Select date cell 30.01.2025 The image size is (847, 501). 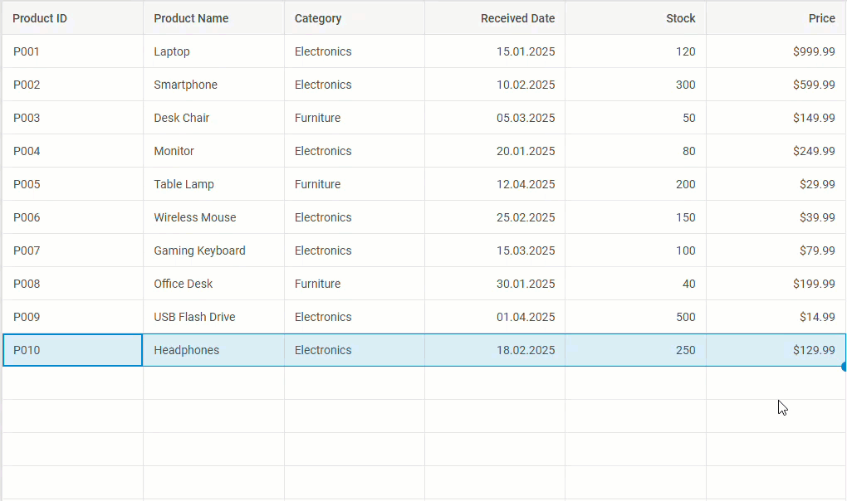click(x=495, y=284)
